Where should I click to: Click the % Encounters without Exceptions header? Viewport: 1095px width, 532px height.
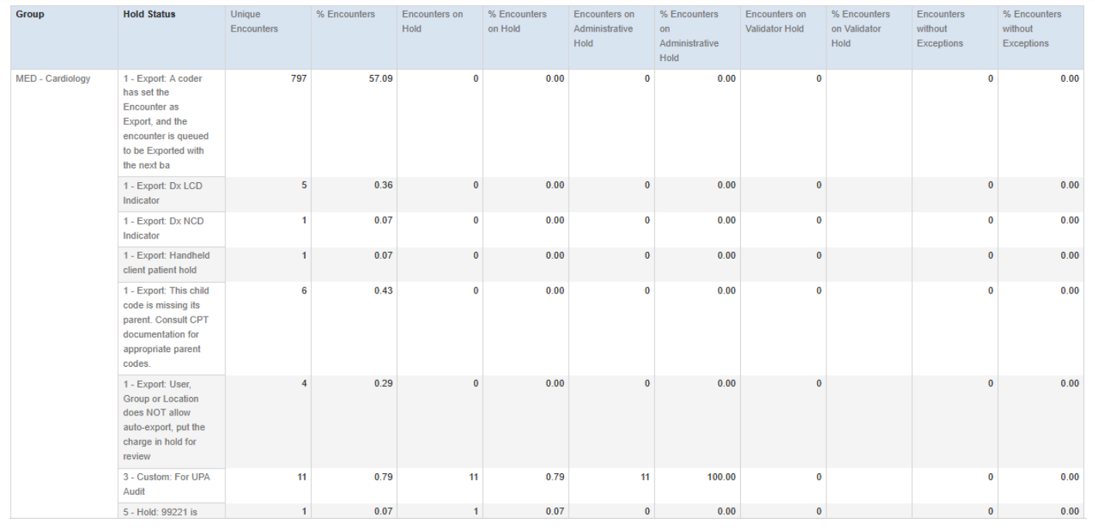pyautogui.click(x=1041, y=37)
